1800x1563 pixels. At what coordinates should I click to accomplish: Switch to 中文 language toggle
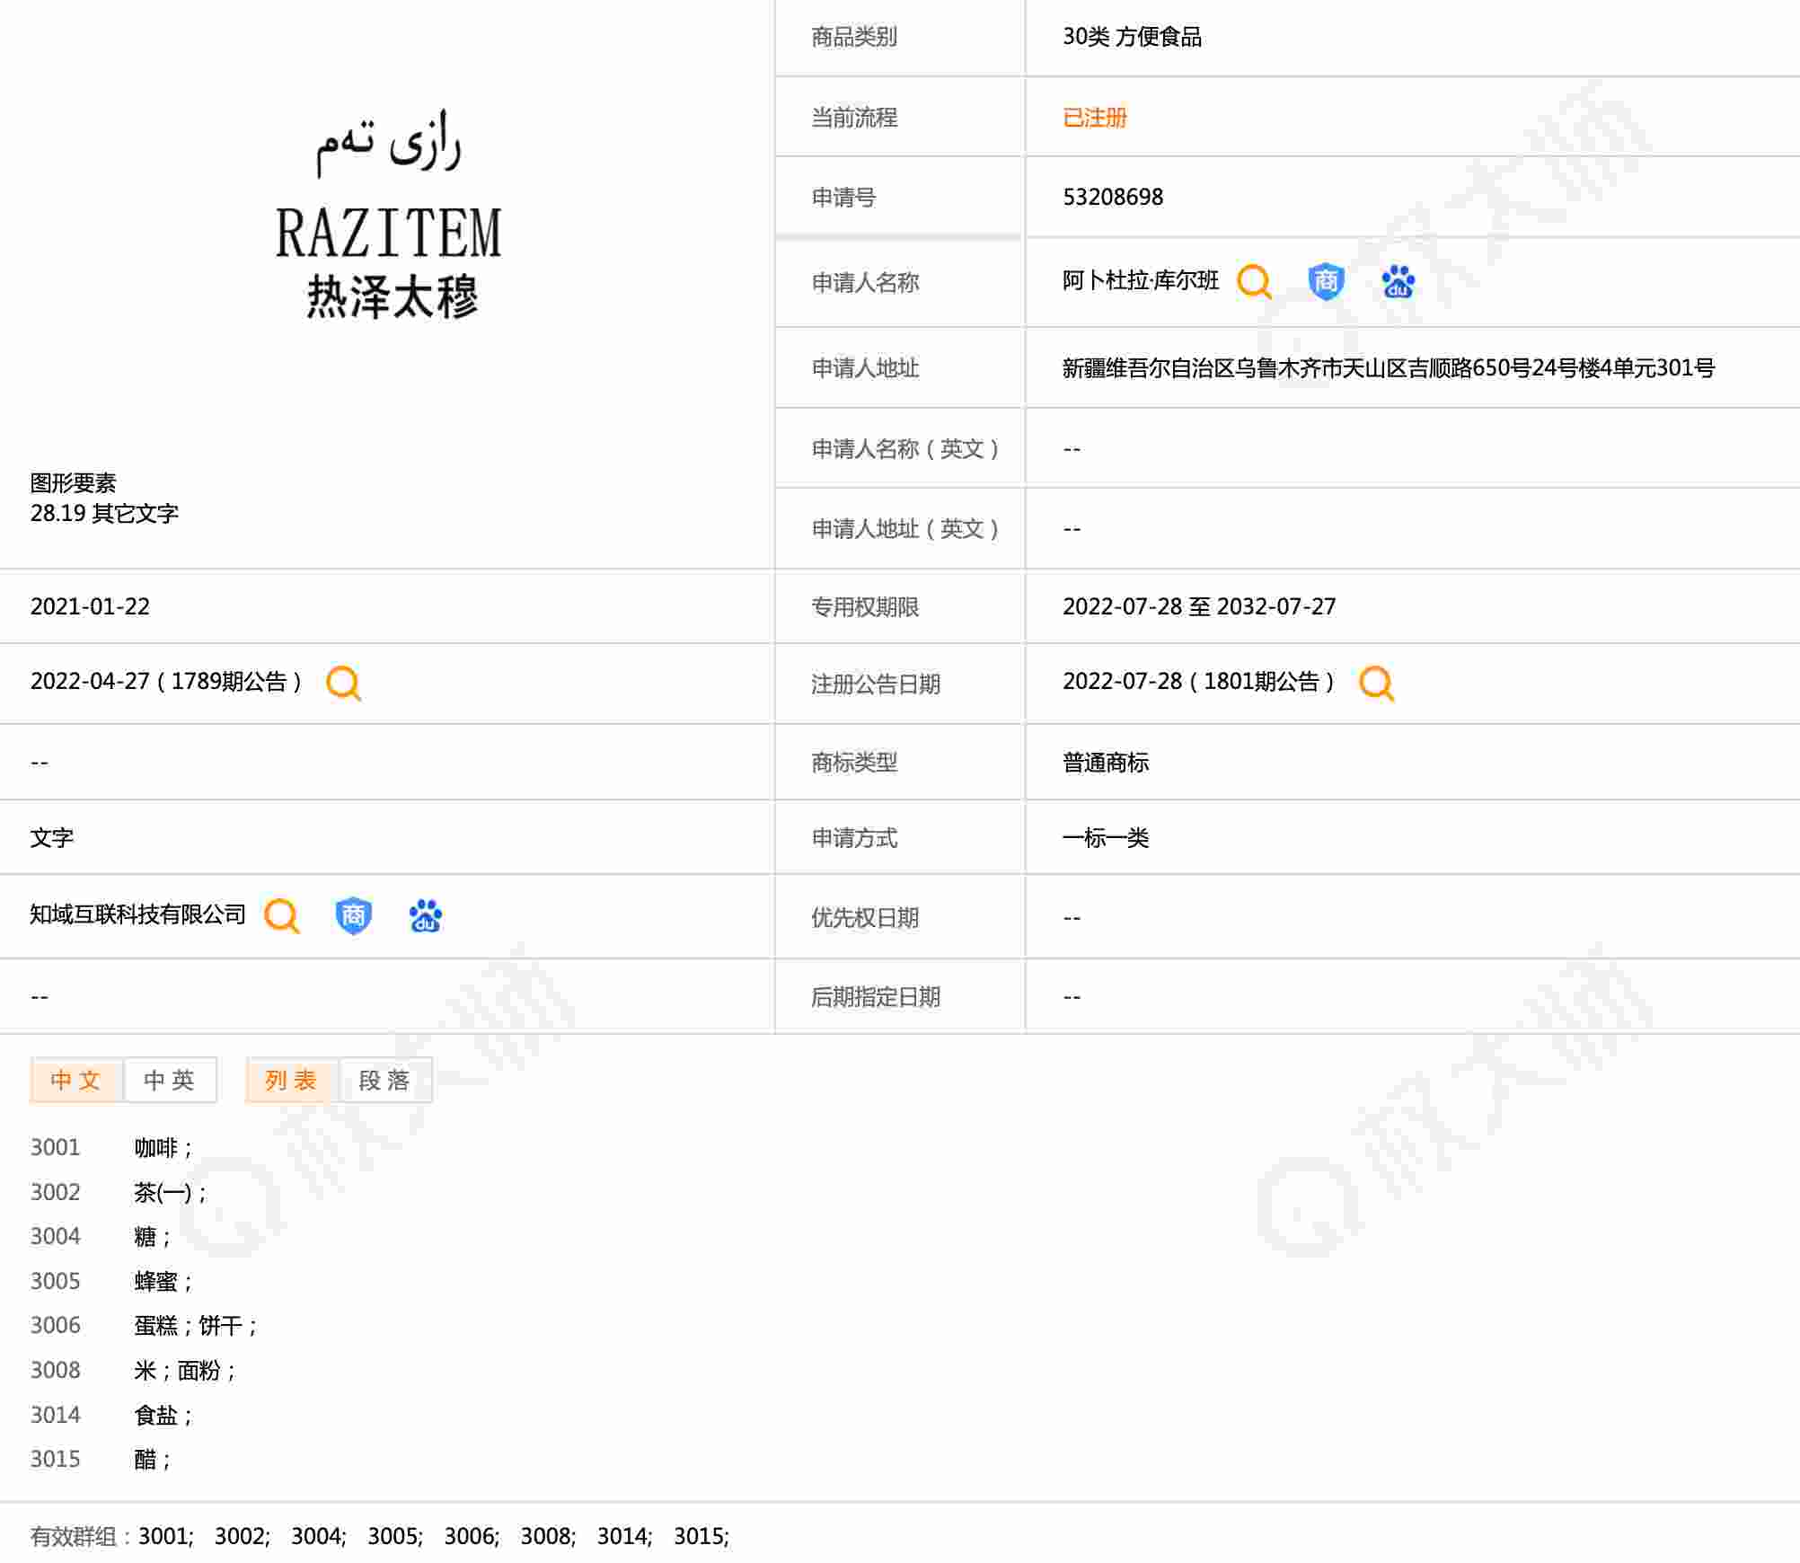(x=76, y=1080)
